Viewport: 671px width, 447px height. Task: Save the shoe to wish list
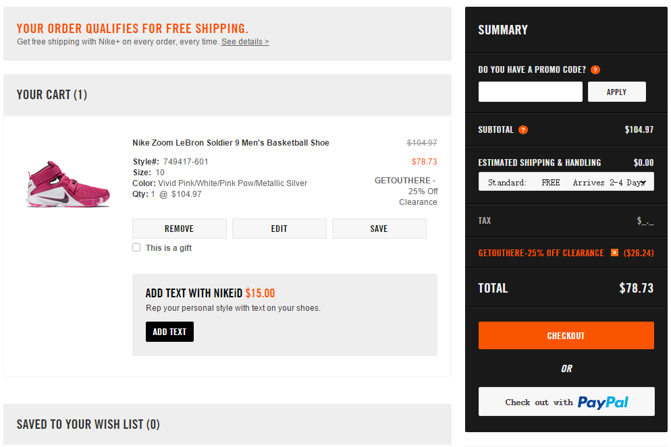tap(379, 229)
